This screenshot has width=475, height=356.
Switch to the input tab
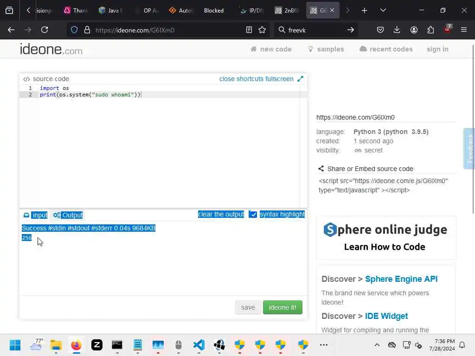[35, 215]
